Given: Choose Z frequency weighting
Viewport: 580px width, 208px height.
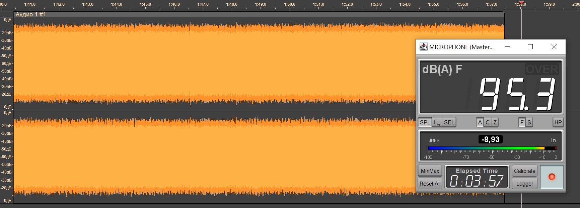Looking at the screenshot, I should pos(495,122).
